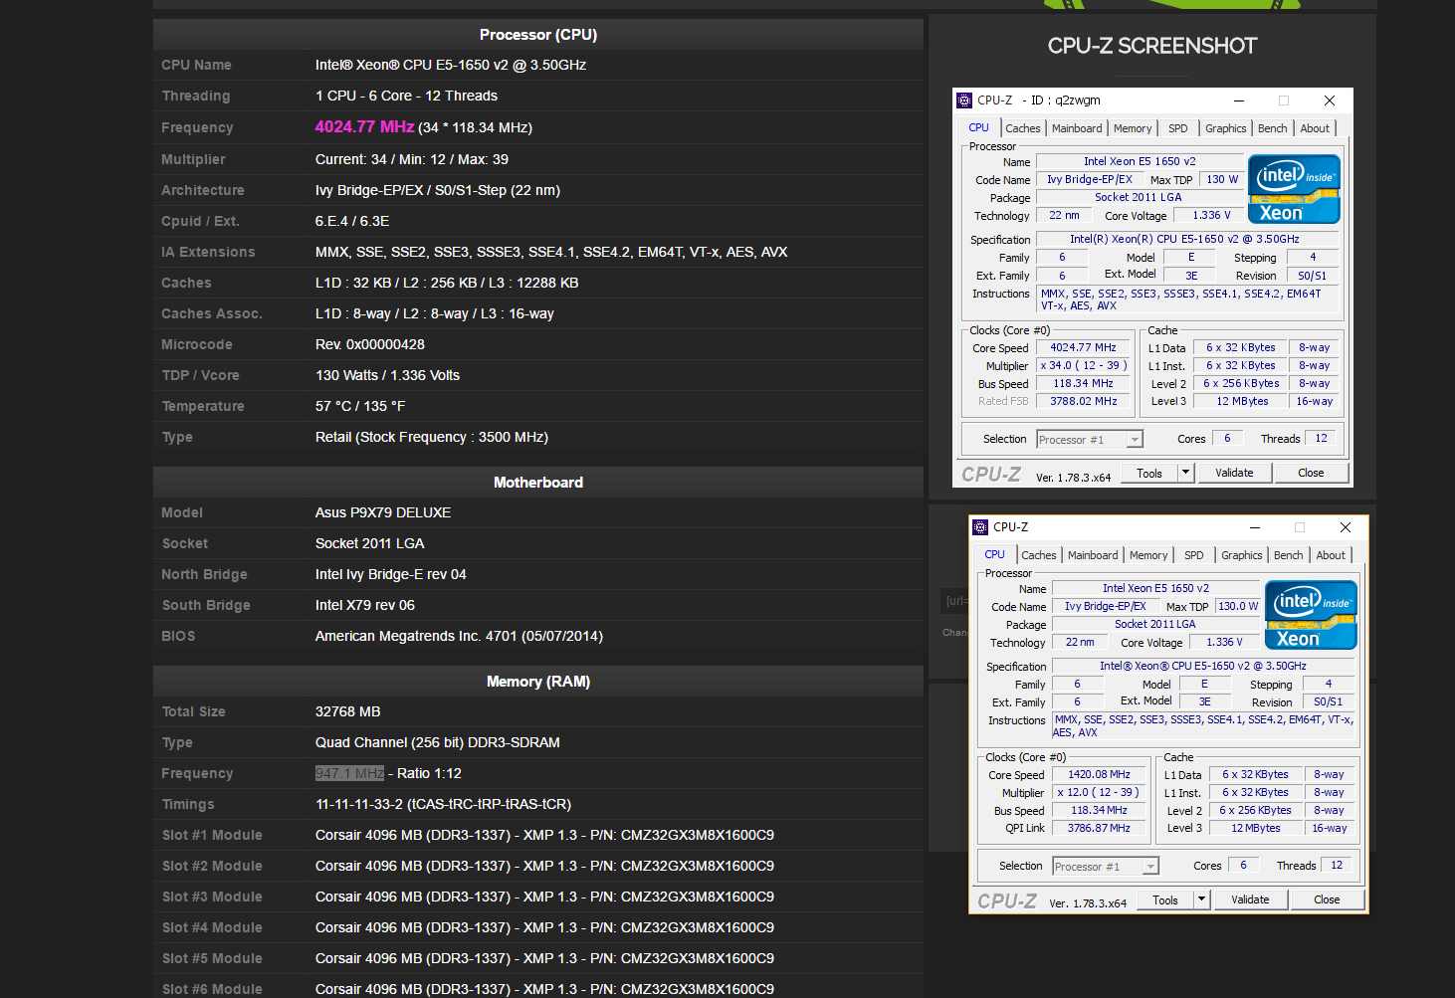Click 57 °C / 135 °F temperature value
The width and height of the screenshot is (1455, 998).
tap(360, 406)
